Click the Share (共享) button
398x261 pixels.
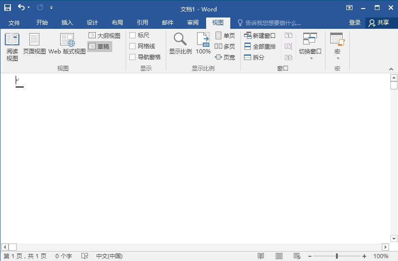tap(379, 23)
